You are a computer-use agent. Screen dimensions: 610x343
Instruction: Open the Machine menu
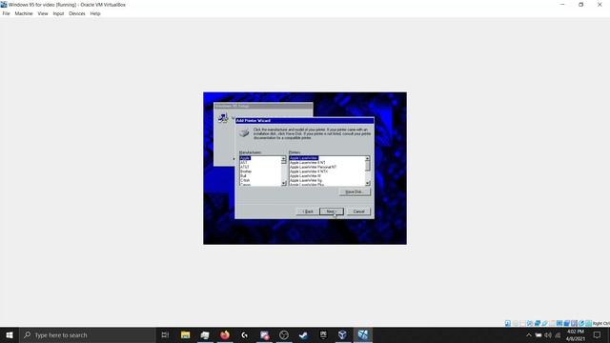(x=24, y=13)
